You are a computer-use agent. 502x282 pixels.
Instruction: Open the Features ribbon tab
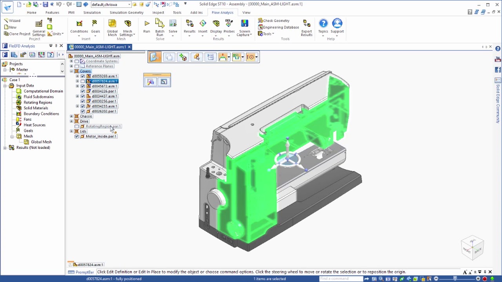pyautogui.click(x=52, y=13)
